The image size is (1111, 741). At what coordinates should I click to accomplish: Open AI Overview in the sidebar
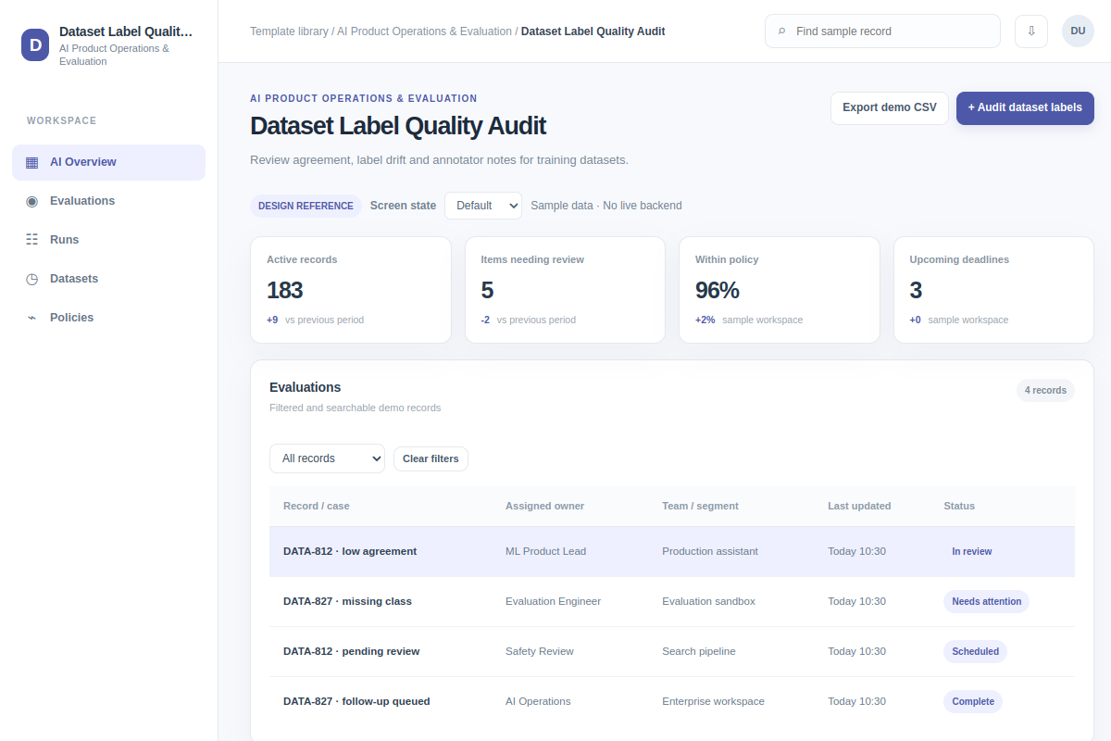[x=108, y=162]
